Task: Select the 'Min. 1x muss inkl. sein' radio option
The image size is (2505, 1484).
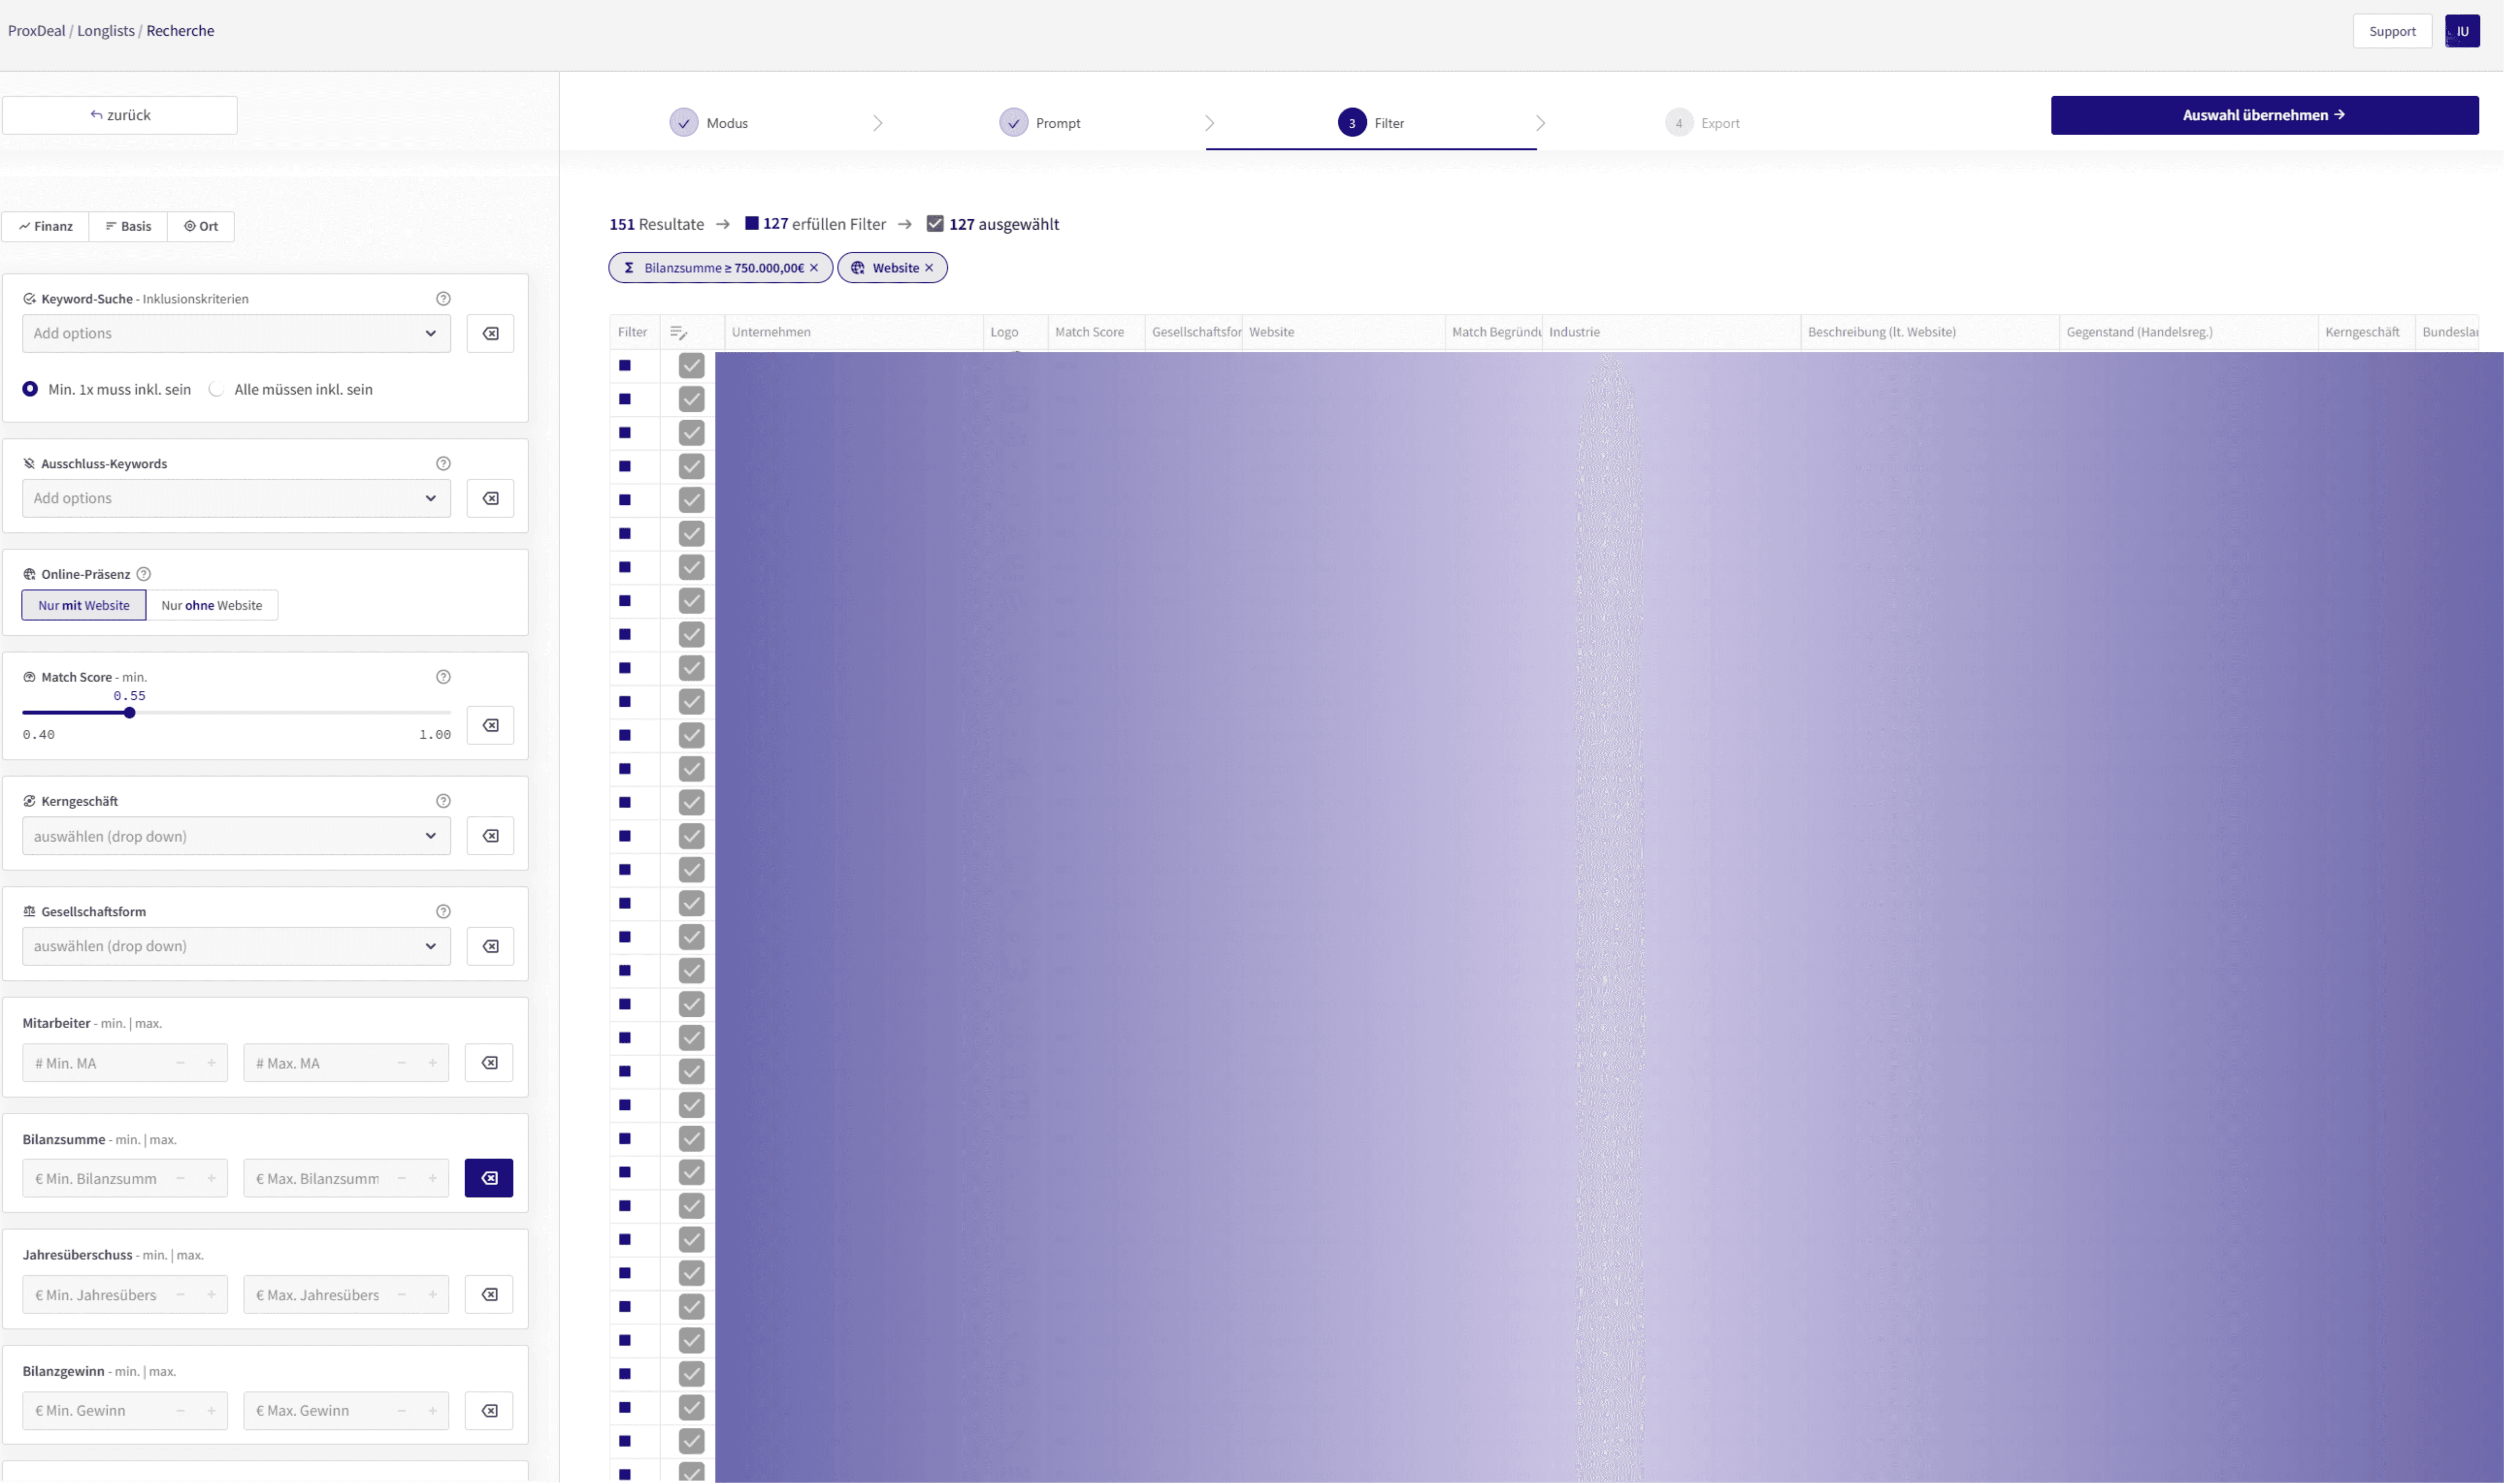Action: click(x=30, y=389)
